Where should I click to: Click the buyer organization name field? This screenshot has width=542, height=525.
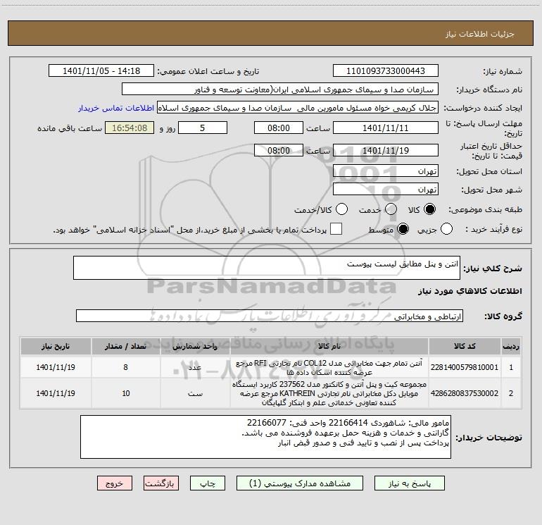pos(280,89)
